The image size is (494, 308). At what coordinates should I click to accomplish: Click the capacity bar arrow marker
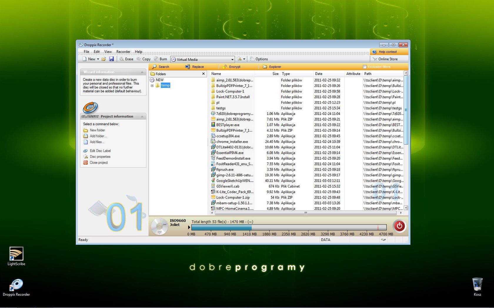click(189, 227)
